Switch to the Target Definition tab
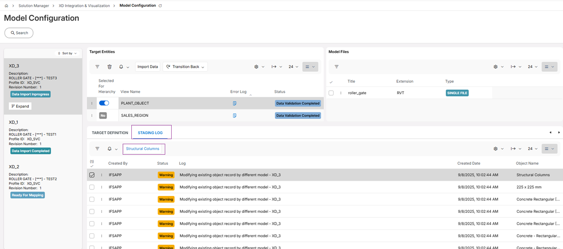The height and width of the screenshot is (249, 563). point(110,133)
